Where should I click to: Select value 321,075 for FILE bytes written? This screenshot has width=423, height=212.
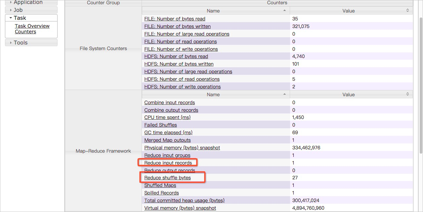point(301,26)
